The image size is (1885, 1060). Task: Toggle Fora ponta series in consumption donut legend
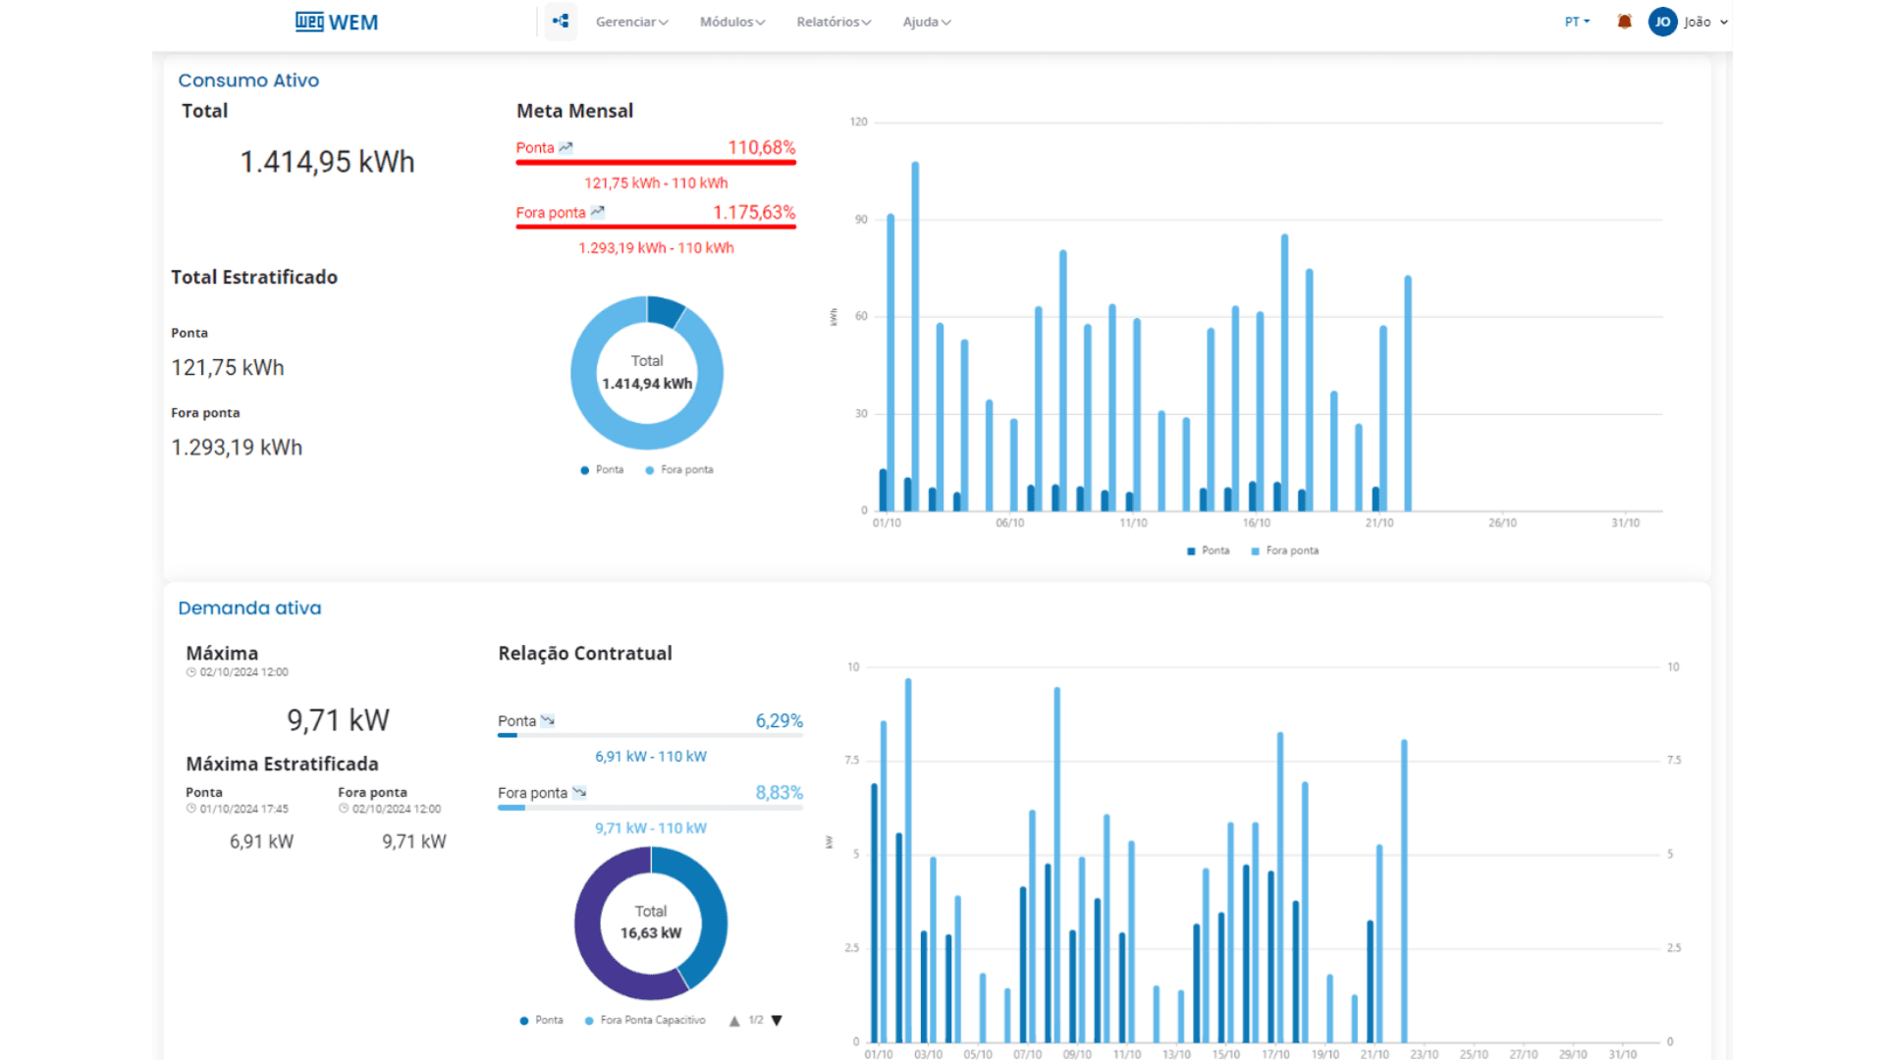click(x=679, y=470)
